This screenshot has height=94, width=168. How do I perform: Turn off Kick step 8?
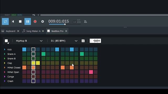(x=57, y=49)
